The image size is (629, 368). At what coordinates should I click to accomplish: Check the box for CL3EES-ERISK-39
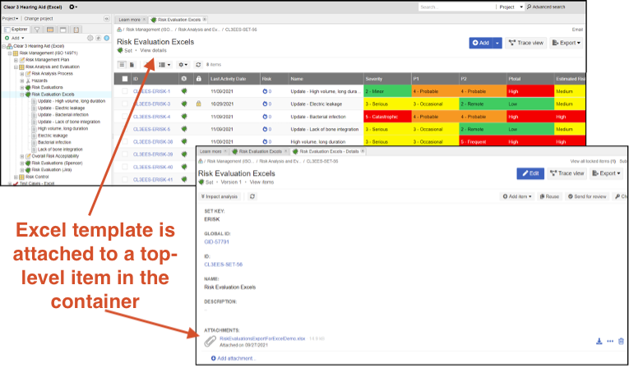click(x=125, y=154)
